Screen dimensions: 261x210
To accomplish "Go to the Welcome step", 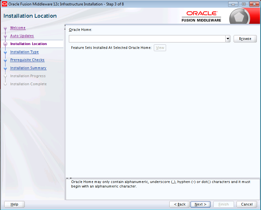I will point(18,28).
